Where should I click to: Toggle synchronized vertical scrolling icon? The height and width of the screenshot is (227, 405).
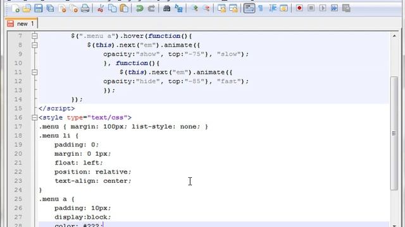[x=222, y=8]
